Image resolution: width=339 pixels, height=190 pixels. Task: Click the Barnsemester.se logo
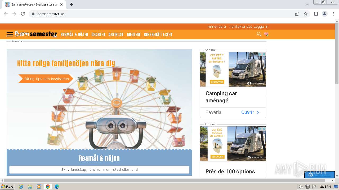[36, 34]
